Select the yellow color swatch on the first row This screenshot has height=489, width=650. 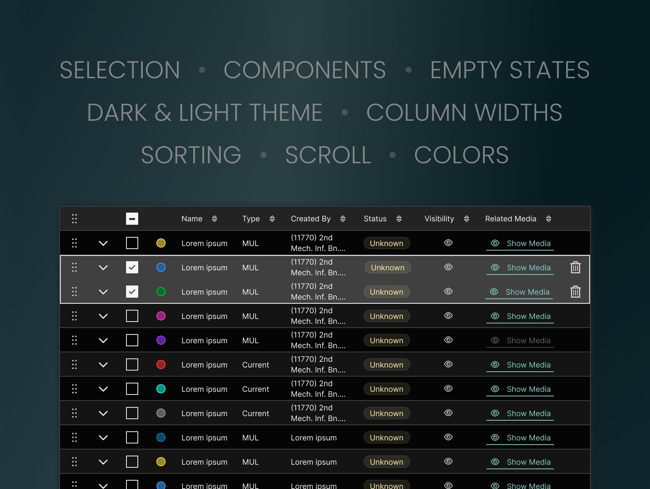coord(161,243)
